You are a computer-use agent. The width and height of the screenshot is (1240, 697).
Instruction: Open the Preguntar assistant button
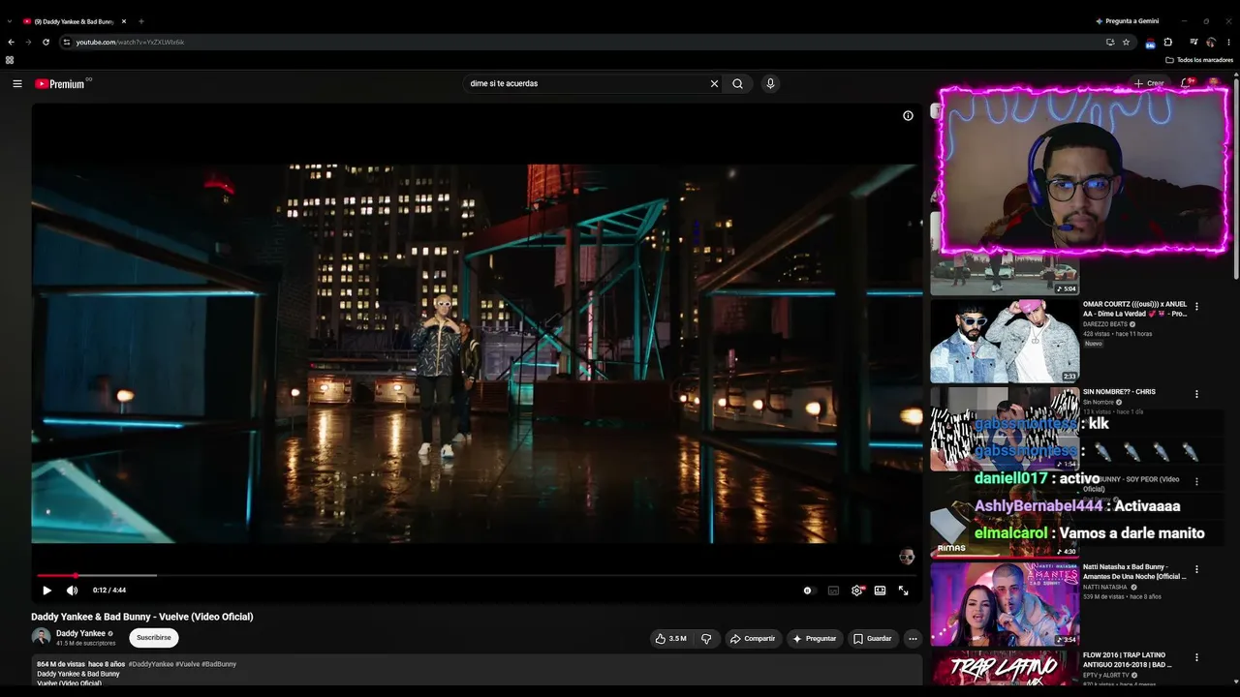click(814, 639)
